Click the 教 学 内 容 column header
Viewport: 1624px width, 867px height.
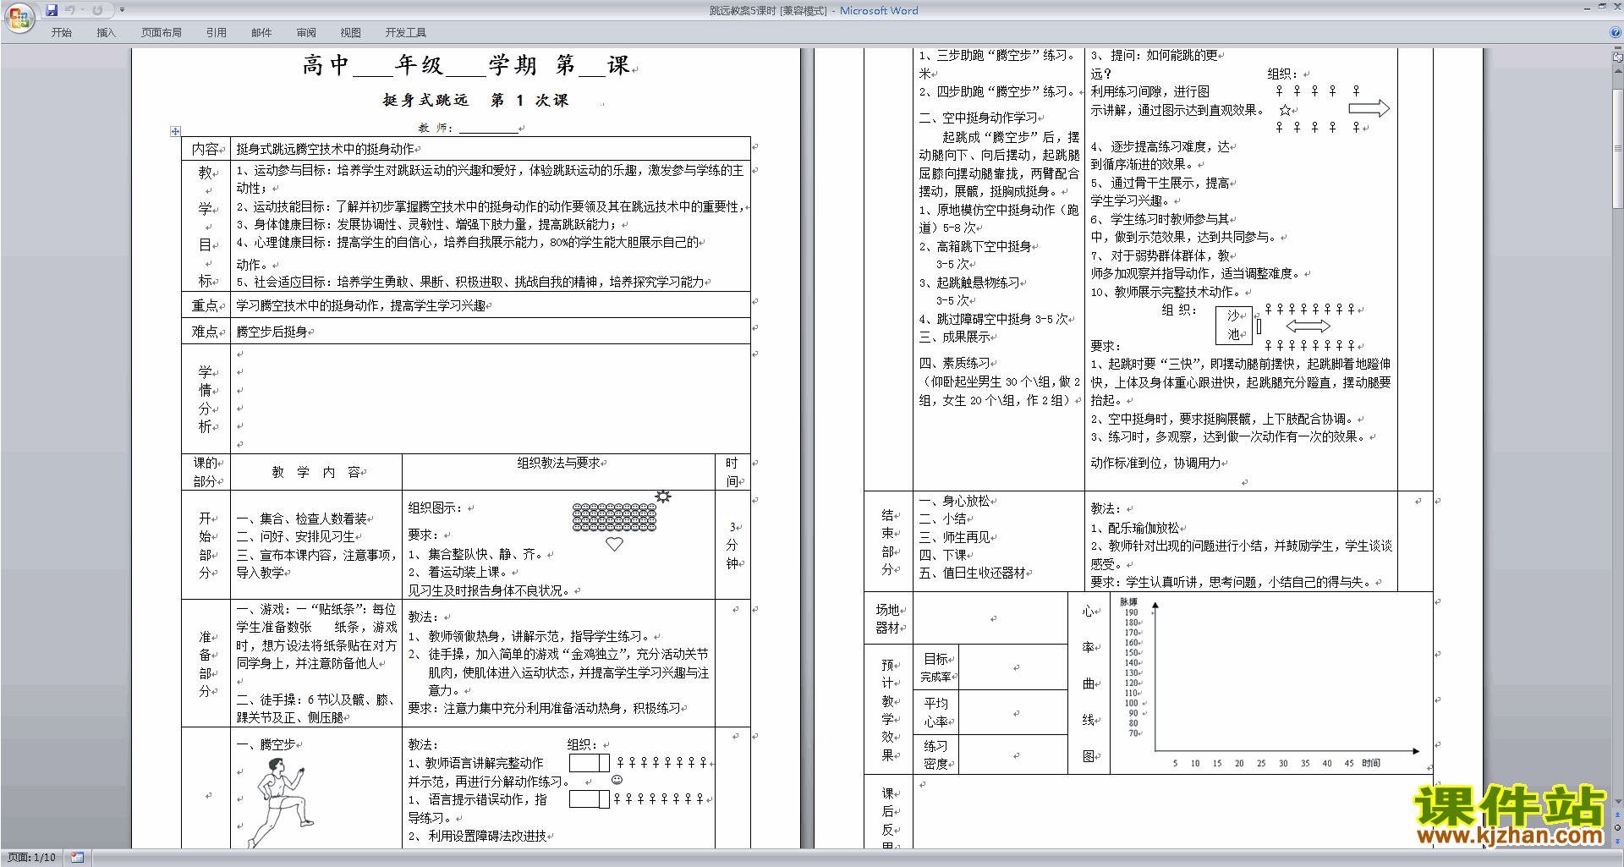pyautogui.click(x=316, y=472)
